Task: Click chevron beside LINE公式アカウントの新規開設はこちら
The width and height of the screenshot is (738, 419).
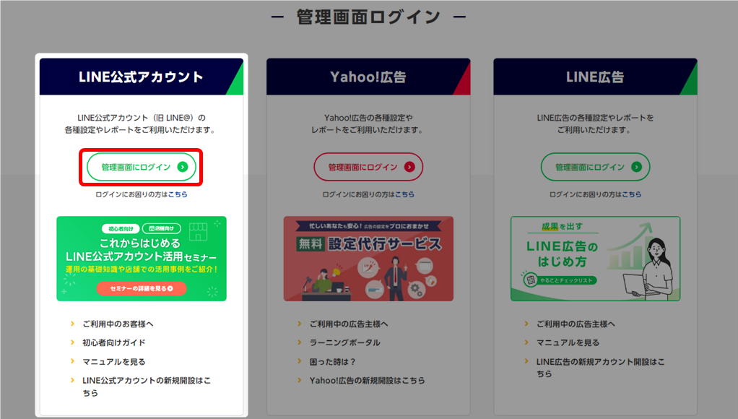Action: (72, 380)
